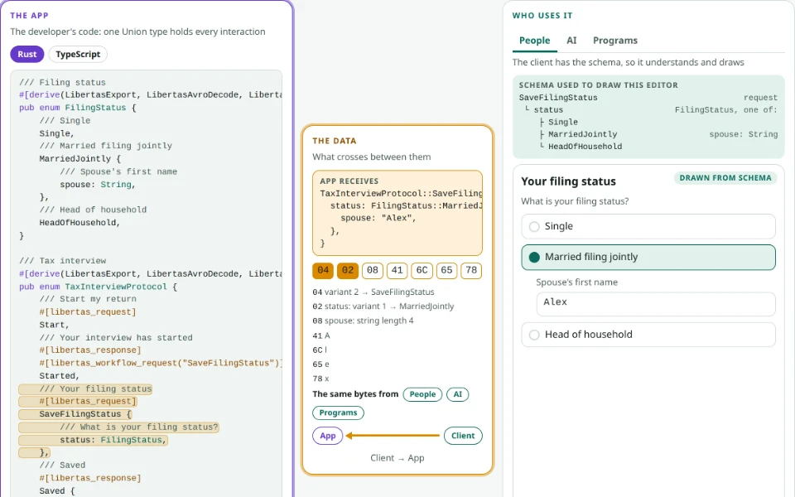Click the '65 e' byte explanation row
The width and height of the screenshot is (795, 497).
click(x=321, y=364)
